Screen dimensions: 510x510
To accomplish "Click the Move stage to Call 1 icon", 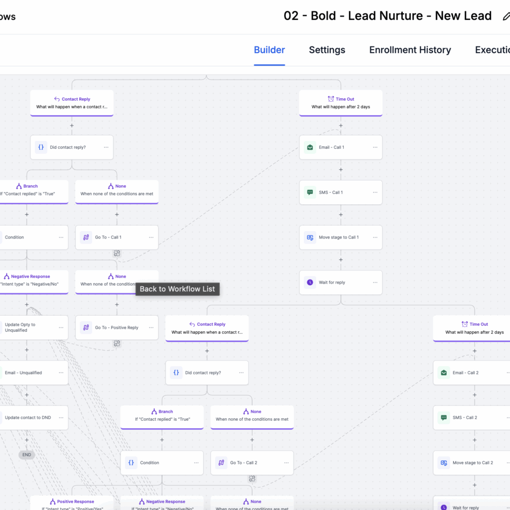I will (x=310, y=238).
